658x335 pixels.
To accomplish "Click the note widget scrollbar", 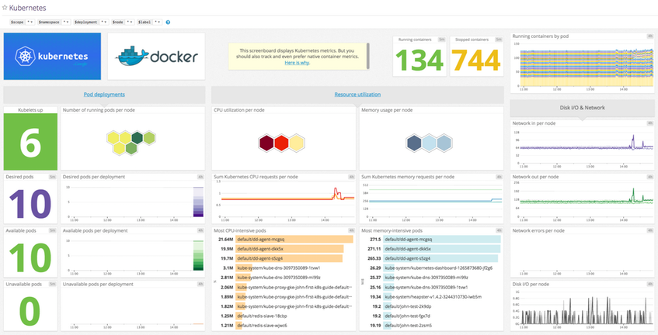I will click(367, 56).
